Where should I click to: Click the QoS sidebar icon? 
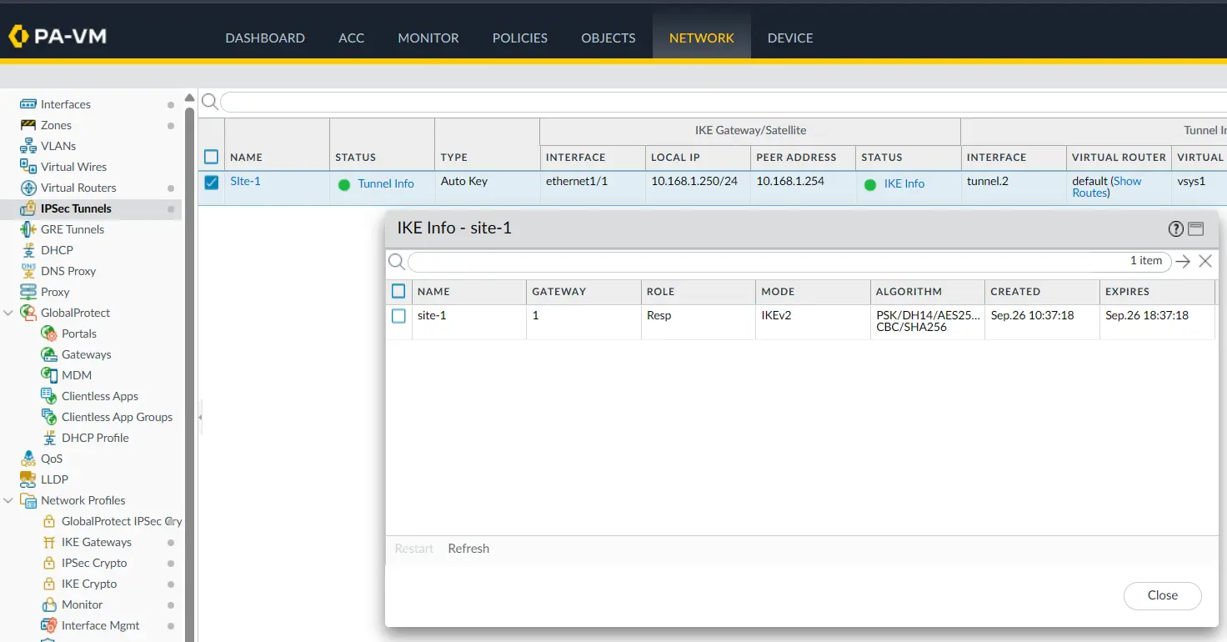point(28,459)
